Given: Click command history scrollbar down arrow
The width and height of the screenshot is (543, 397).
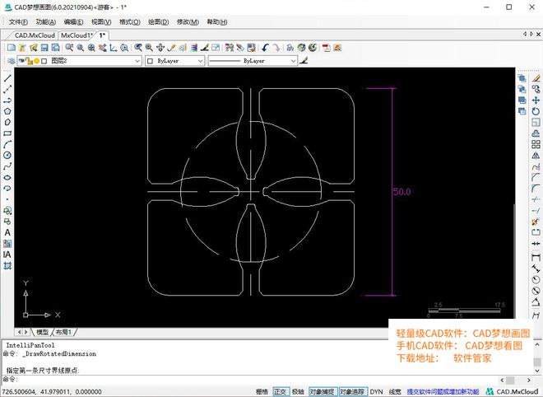Looking at the screenshot, I should click(x=537, y=371).
